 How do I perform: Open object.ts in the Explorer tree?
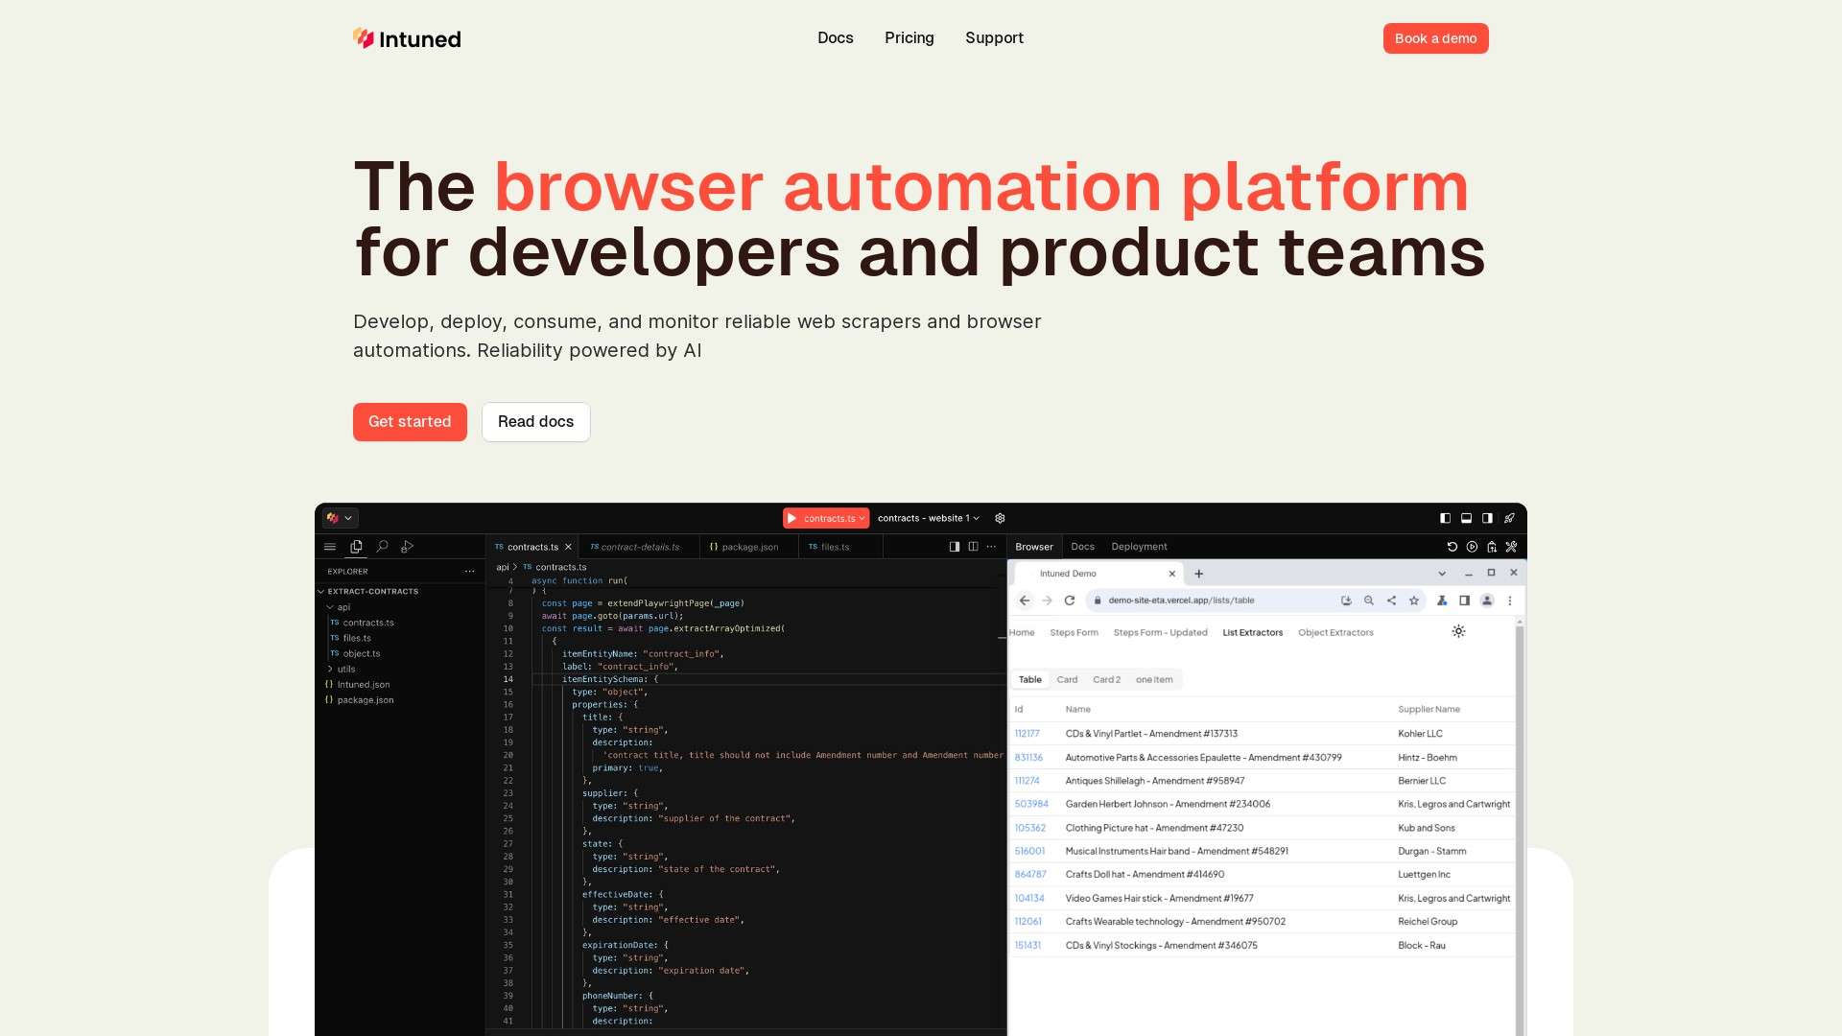tap(356, 654)
